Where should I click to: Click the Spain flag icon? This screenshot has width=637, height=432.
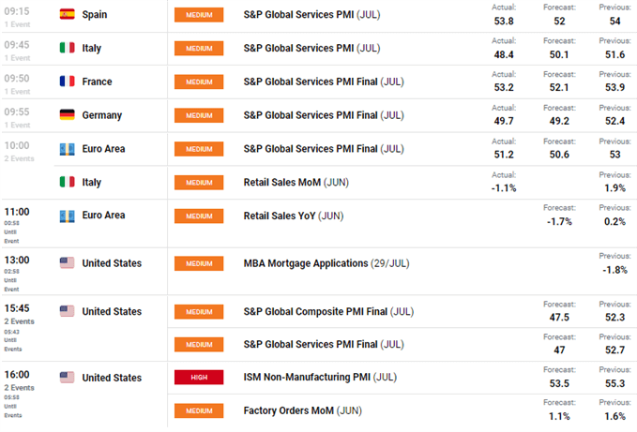67,15
